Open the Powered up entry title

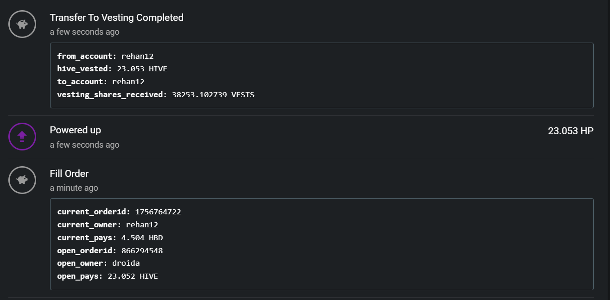point(75,130)
